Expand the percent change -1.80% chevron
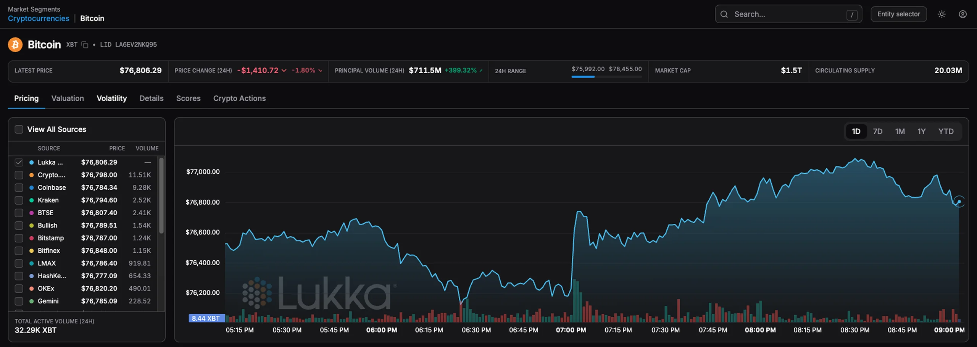Image resolution: width=977 pixels, height=347 pixels. [x=320, y=71]
